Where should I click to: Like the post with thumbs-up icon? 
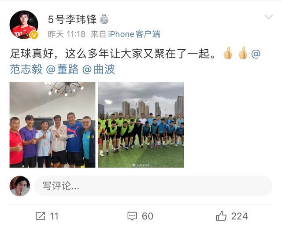coord(221,216)
